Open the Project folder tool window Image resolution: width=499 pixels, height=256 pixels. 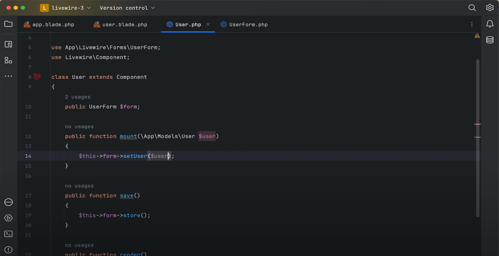pyautogui.click(x=8, y=24)
